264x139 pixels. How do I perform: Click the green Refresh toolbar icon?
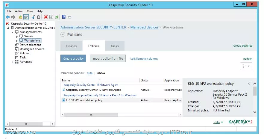(57, 17)
